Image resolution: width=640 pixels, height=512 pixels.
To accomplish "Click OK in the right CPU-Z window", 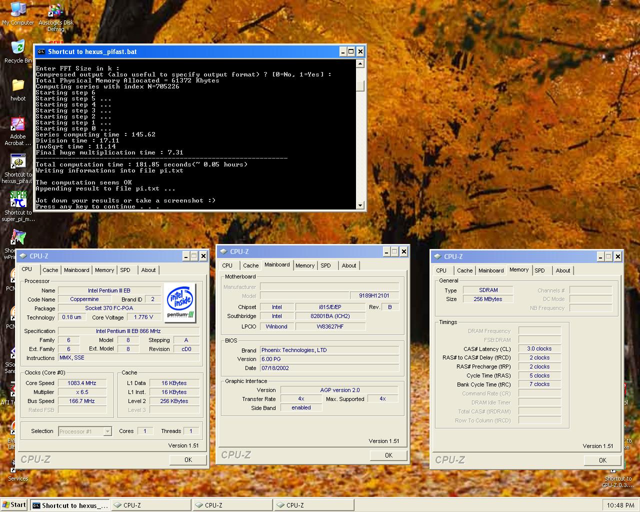I will coord(602,460).
